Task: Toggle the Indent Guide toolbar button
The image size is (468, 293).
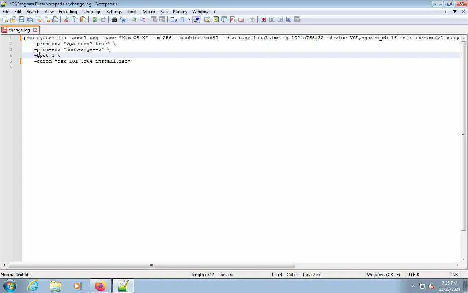Action: [x=196, y=19]
